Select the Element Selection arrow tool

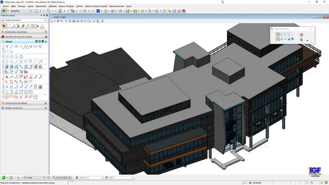pyautogui.click(x=4, y=26)
